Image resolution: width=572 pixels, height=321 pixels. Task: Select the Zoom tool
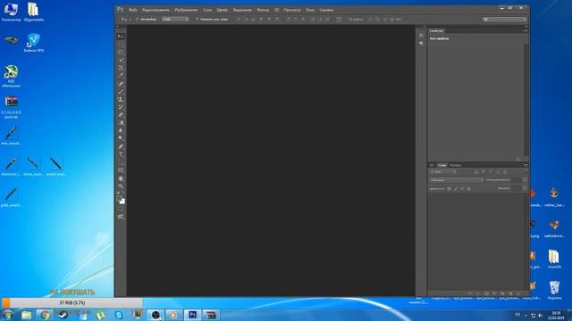121,186
